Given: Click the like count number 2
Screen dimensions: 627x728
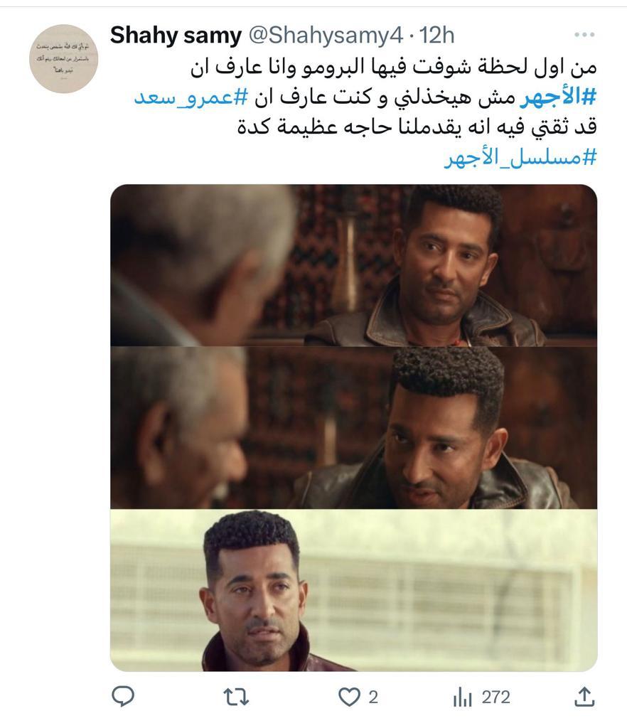Looking at the screenshot, I should coord(373,697).
